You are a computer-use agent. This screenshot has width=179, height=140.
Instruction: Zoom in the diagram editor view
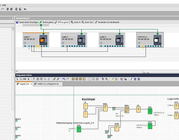pyautogui.click(x=103, y=79)
